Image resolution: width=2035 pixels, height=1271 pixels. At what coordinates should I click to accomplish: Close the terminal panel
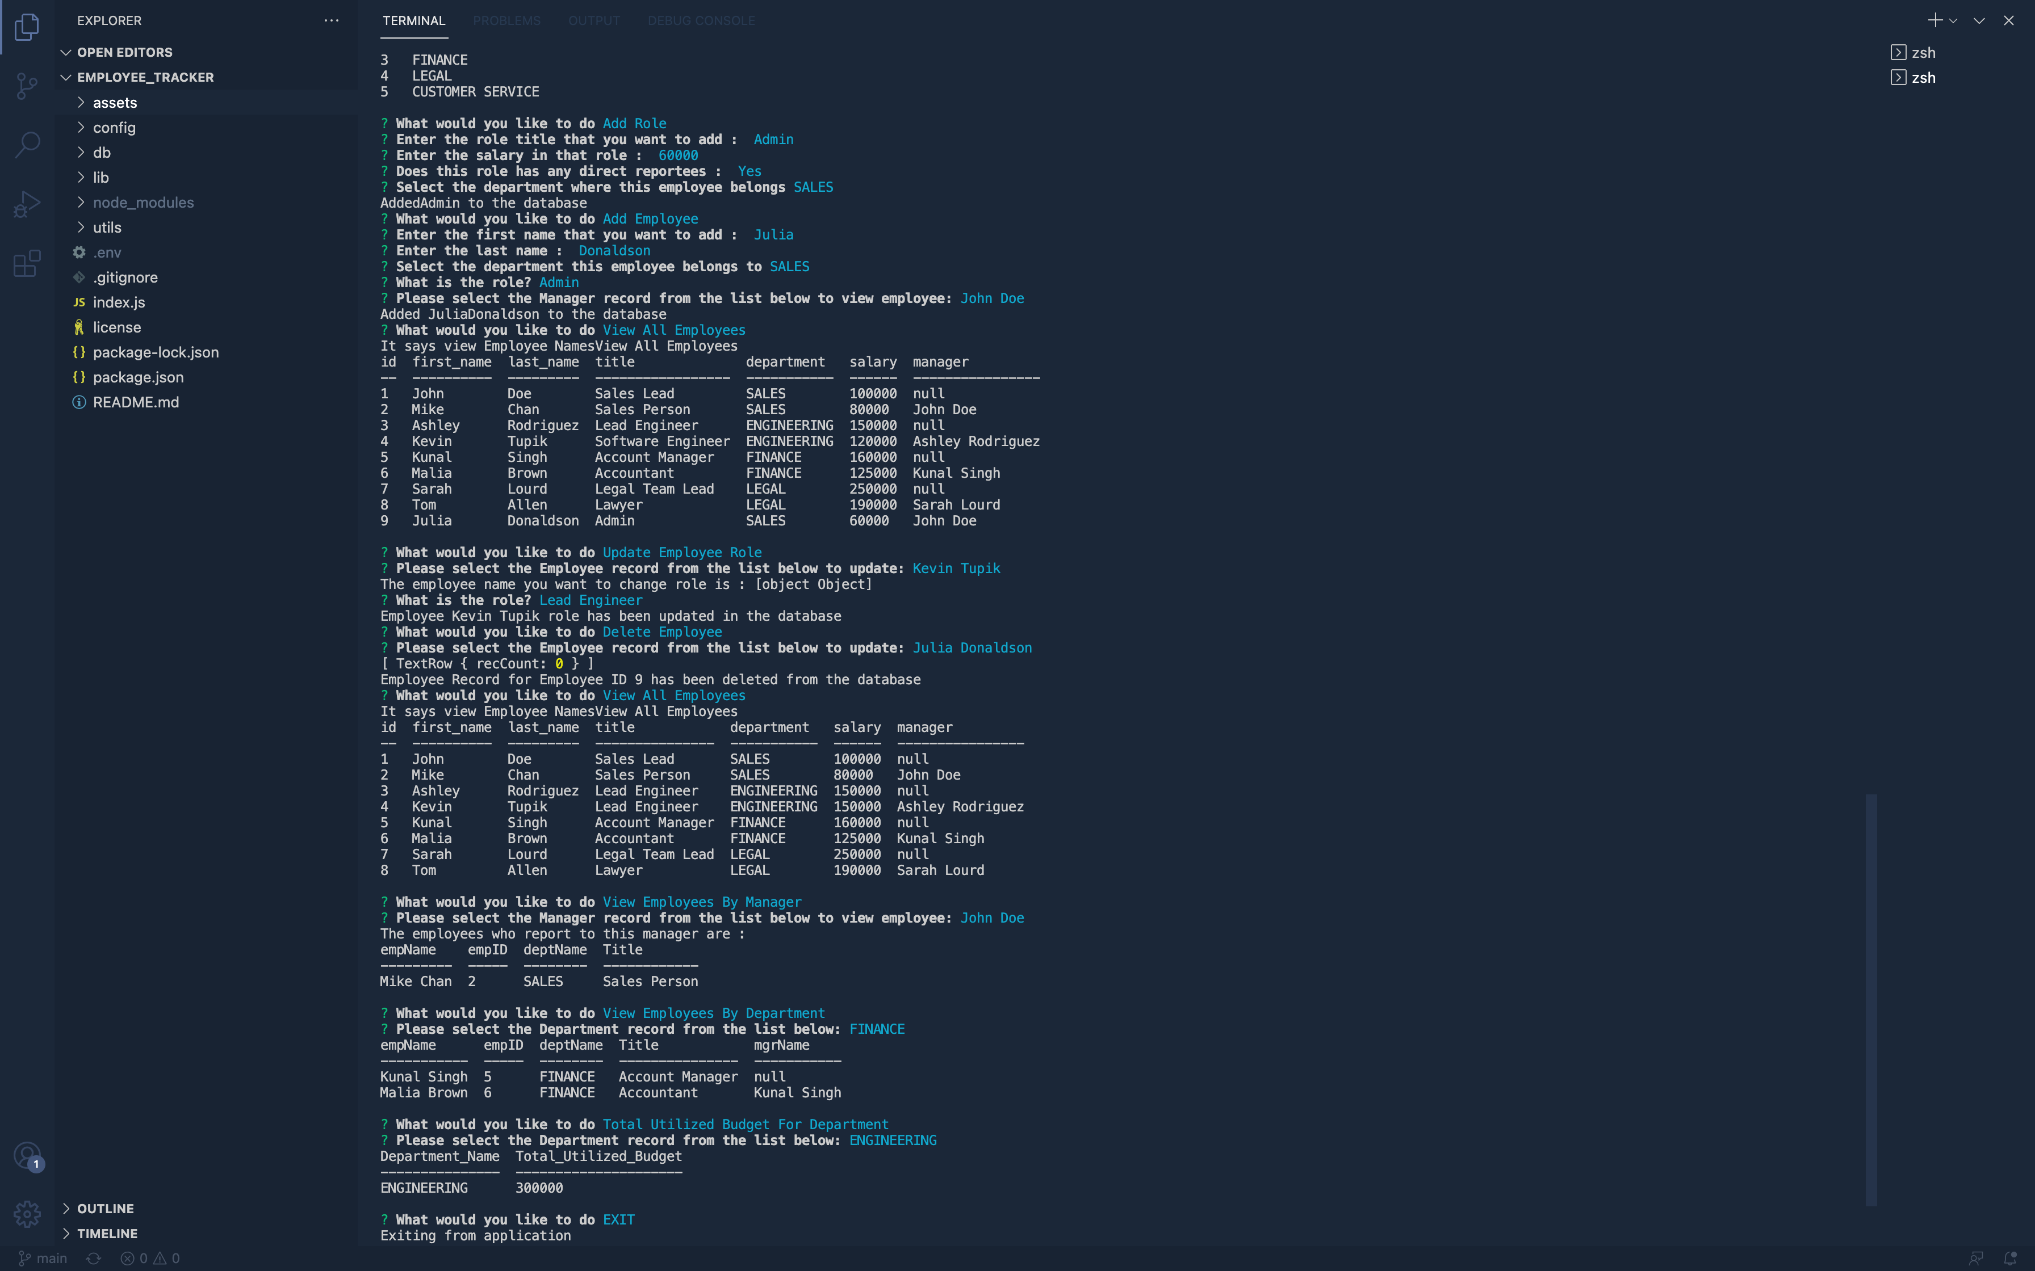click(2009, 20)
